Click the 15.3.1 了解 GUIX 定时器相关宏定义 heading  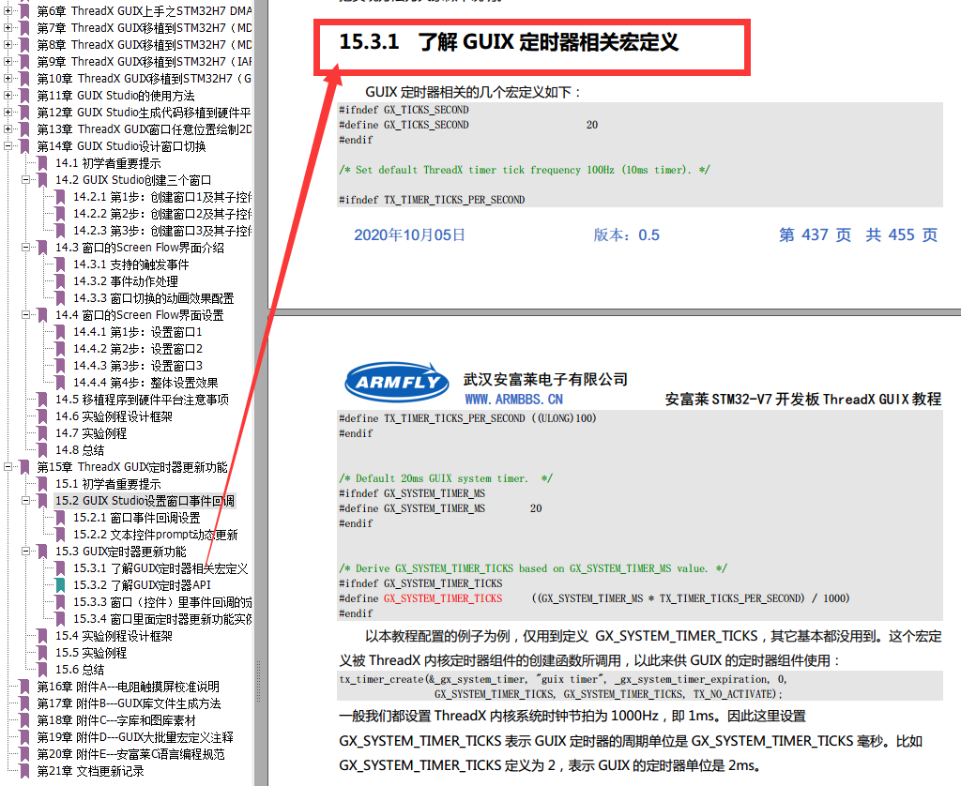pyautogui.click(x=509, y=41)
